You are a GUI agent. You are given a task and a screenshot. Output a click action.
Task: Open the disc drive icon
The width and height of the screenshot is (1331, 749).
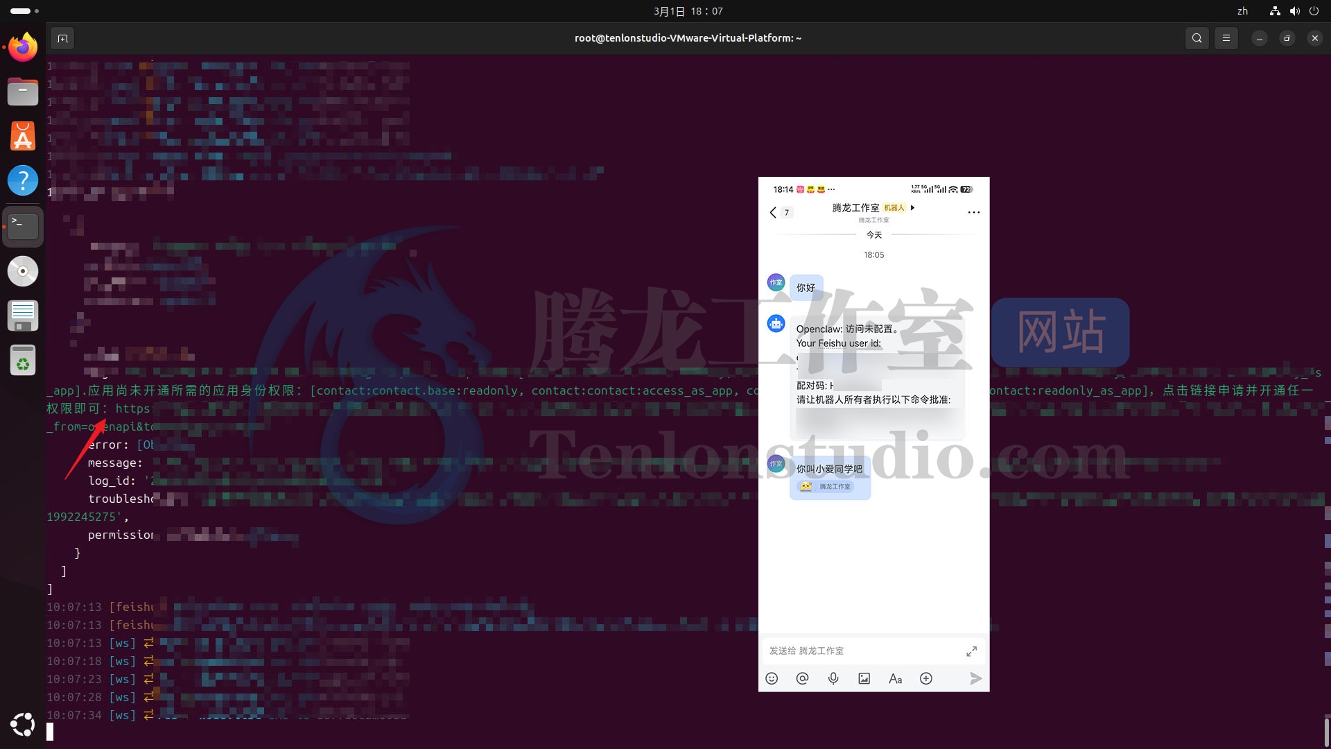(23, 271)
